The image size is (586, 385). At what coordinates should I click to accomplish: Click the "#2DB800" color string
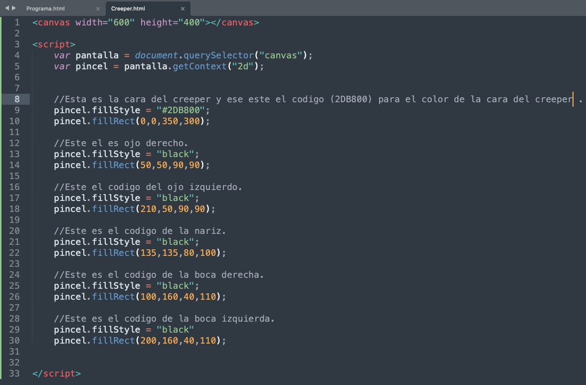(181, 110)
